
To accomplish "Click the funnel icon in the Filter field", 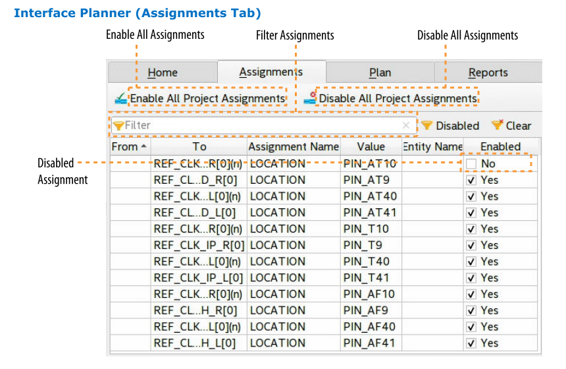I will click(118, 125).
